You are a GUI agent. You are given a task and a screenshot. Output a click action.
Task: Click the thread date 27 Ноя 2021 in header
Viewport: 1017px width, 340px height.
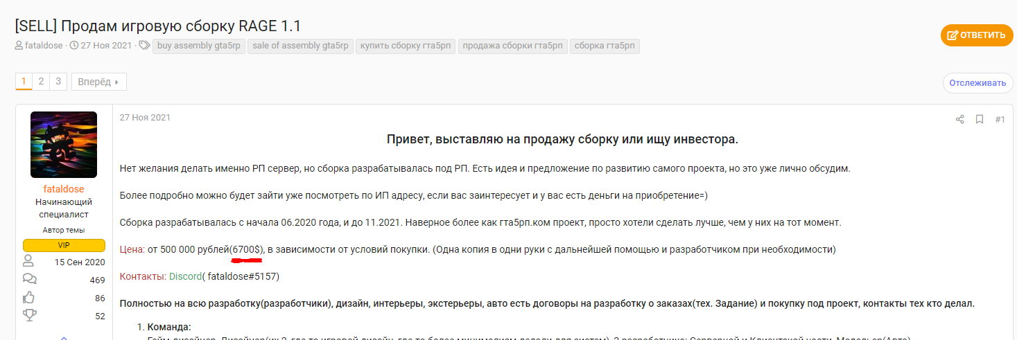pos(106,46)
